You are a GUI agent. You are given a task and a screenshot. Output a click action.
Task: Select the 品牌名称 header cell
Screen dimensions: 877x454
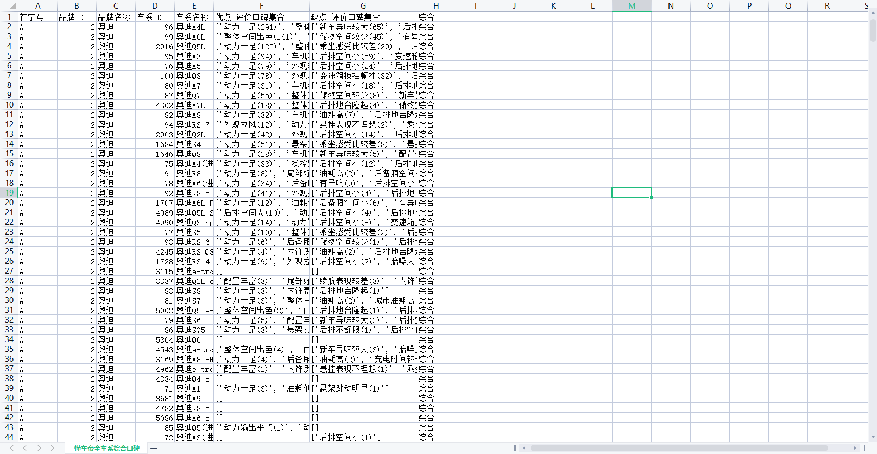pos(116,17)
